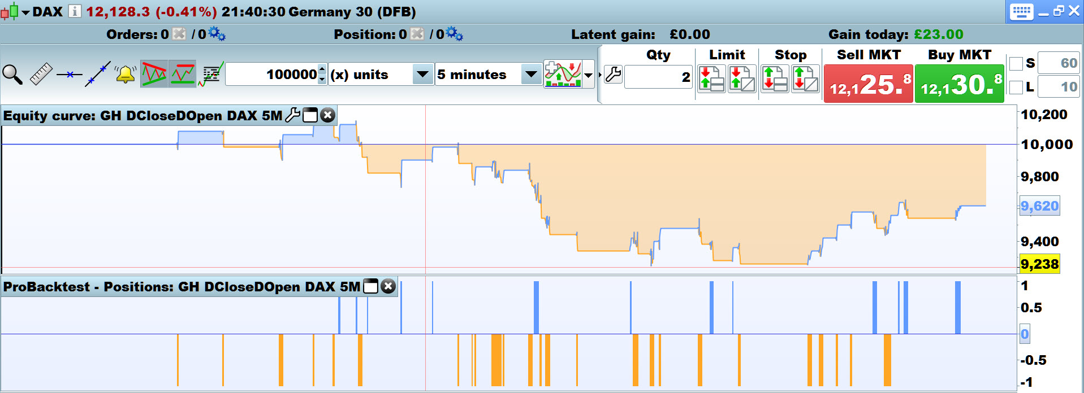
Task: Open equity curve wrench settings
Action: pyautogui.click(x=293, y=115)
